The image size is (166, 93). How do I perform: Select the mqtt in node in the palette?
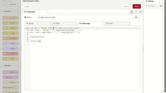[x=11, y=72]
